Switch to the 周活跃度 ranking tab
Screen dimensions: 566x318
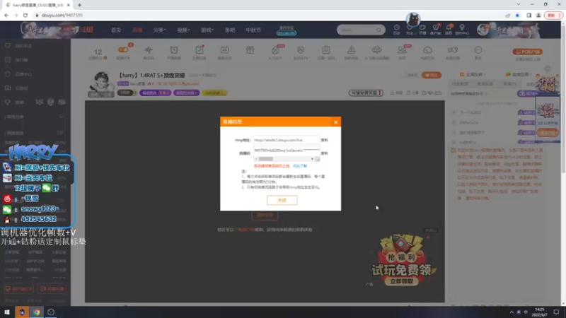pos(485,83)
